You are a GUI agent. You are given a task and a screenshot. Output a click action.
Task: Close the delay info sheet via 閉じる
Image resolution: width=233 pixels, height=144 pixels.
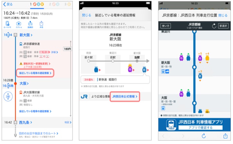(86, 15)
